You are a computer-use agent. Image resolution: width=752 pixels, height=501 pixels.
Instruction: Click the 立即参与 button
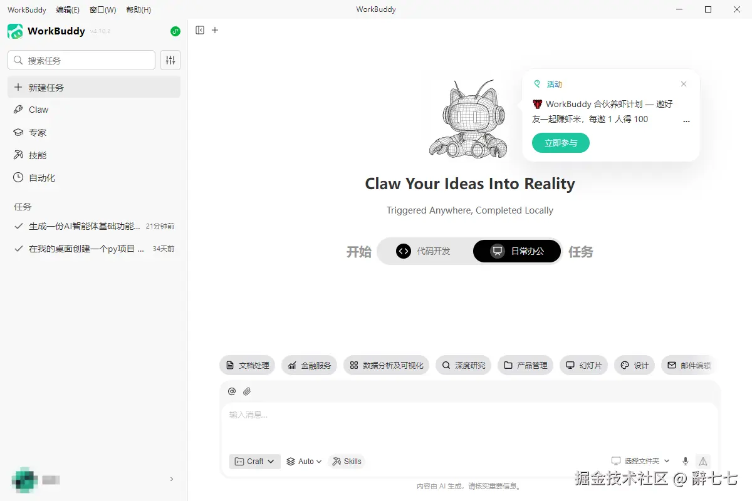pos(561,143)
